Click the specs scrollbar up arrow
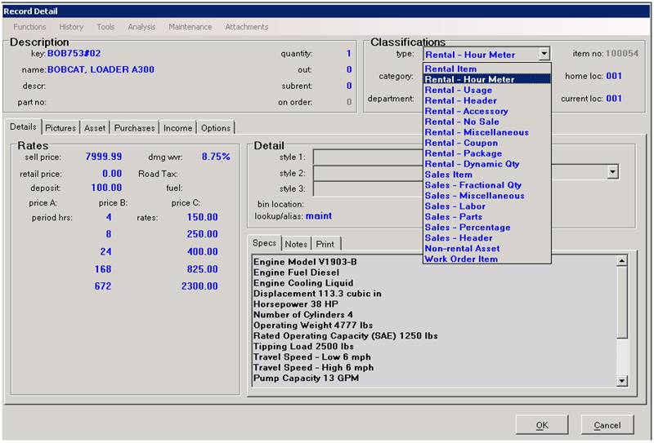This screenshot has height=443, width=654. (622, 261)
